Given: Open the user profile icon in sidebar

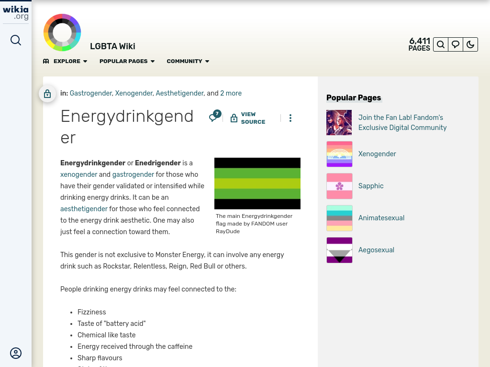Looking at the screenshot, I should click(x=16, y=353).
